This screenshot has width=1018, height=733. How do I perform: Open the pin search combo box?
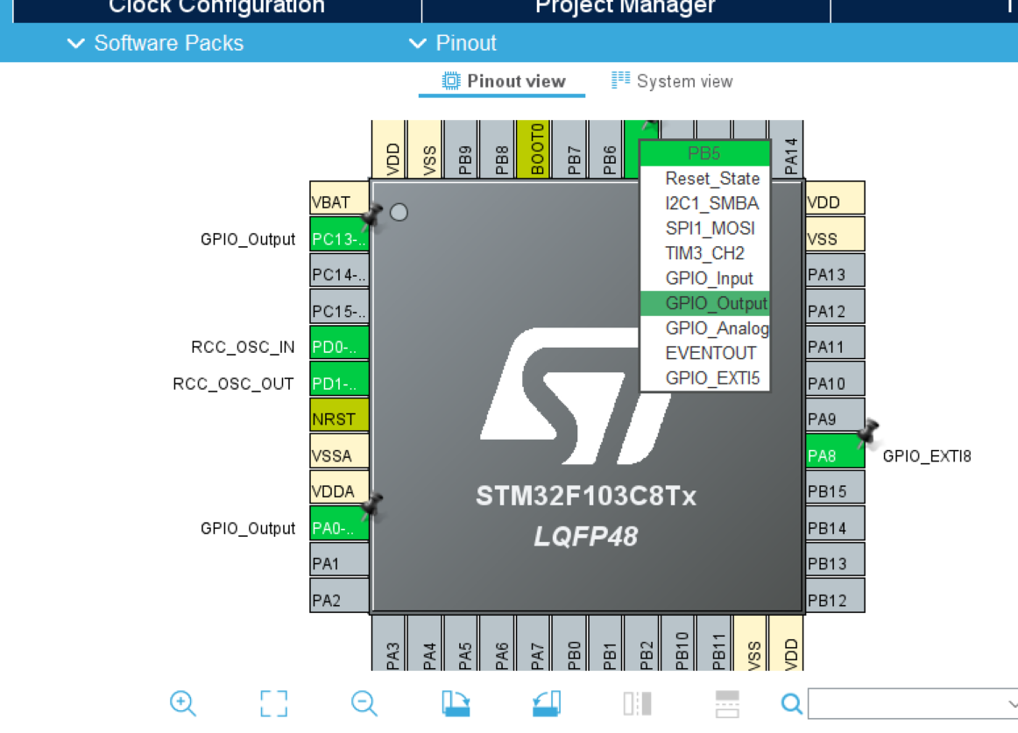coord(913,703)
